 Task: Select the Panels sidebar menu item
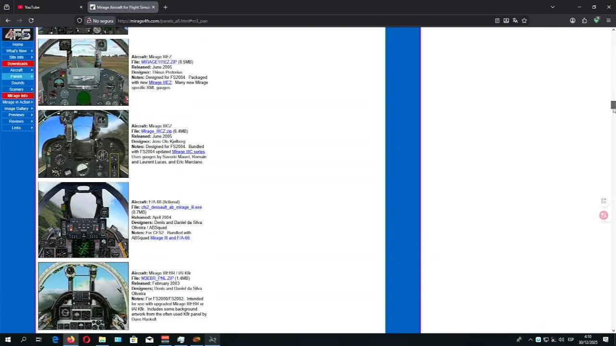pyautogui.click(x=18, y=76)
